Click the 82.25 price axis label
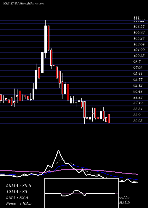 click(x=138, y=121)
